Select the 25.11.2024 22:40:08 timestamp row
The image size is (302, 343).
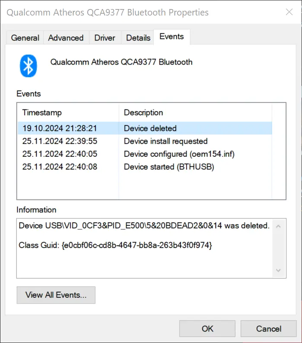coord(145,167)
